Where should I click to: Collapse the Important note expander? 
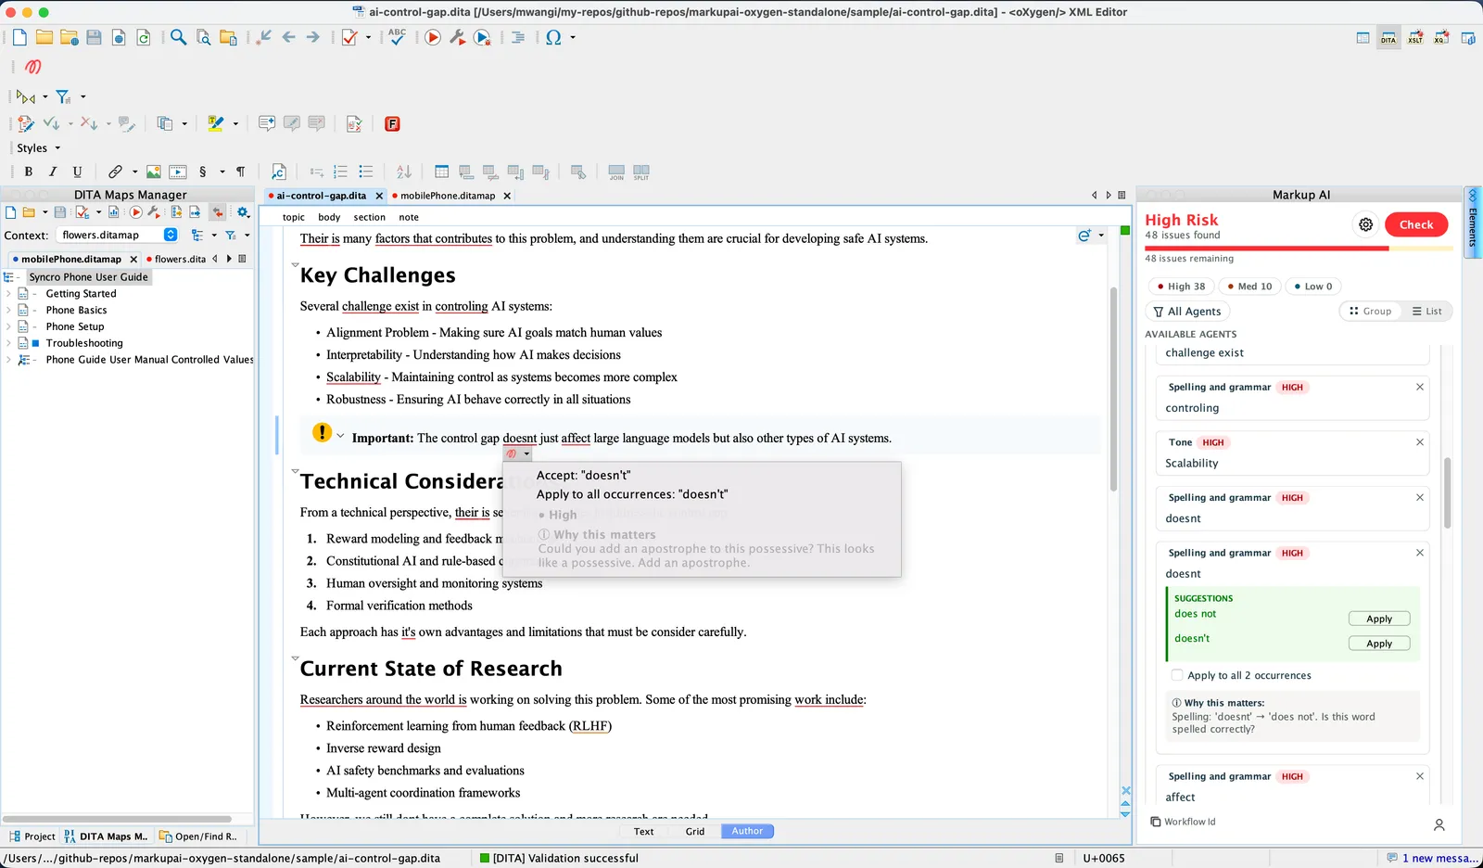pyautogui.click(x=340, y=436)
